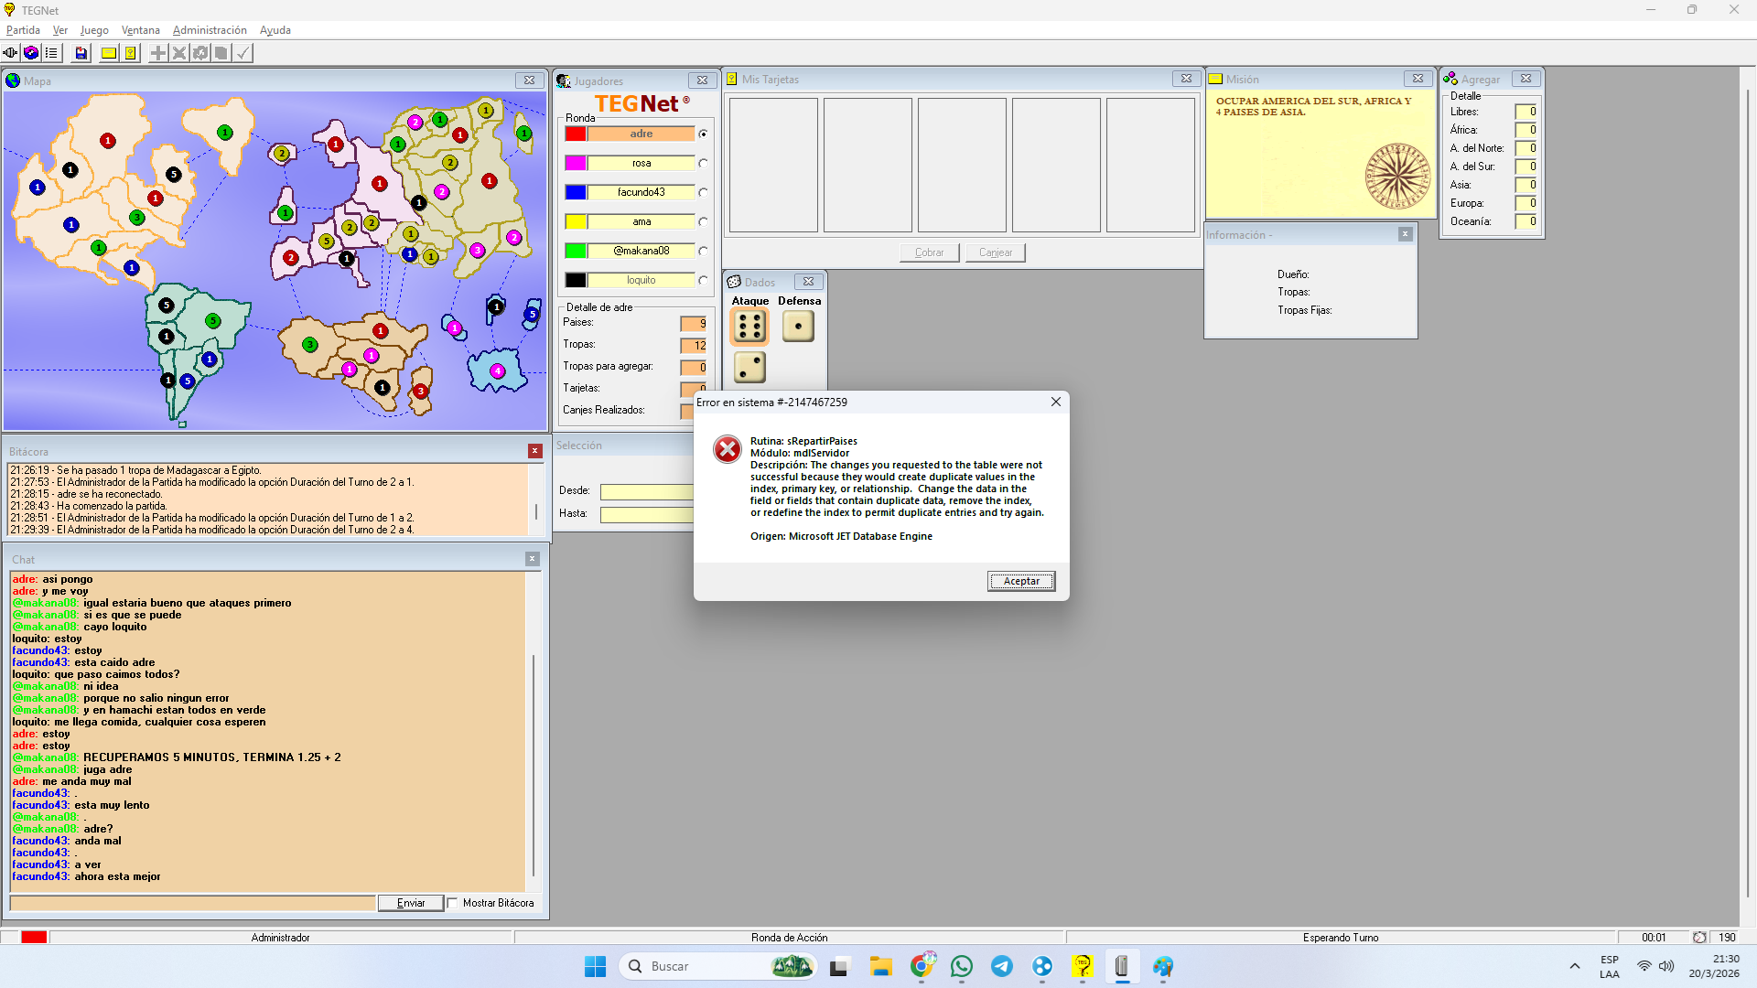Open the list view toolbar icon
This screenshot has width=1757, height=988.
pyautogui.click(x=52, y=53)
